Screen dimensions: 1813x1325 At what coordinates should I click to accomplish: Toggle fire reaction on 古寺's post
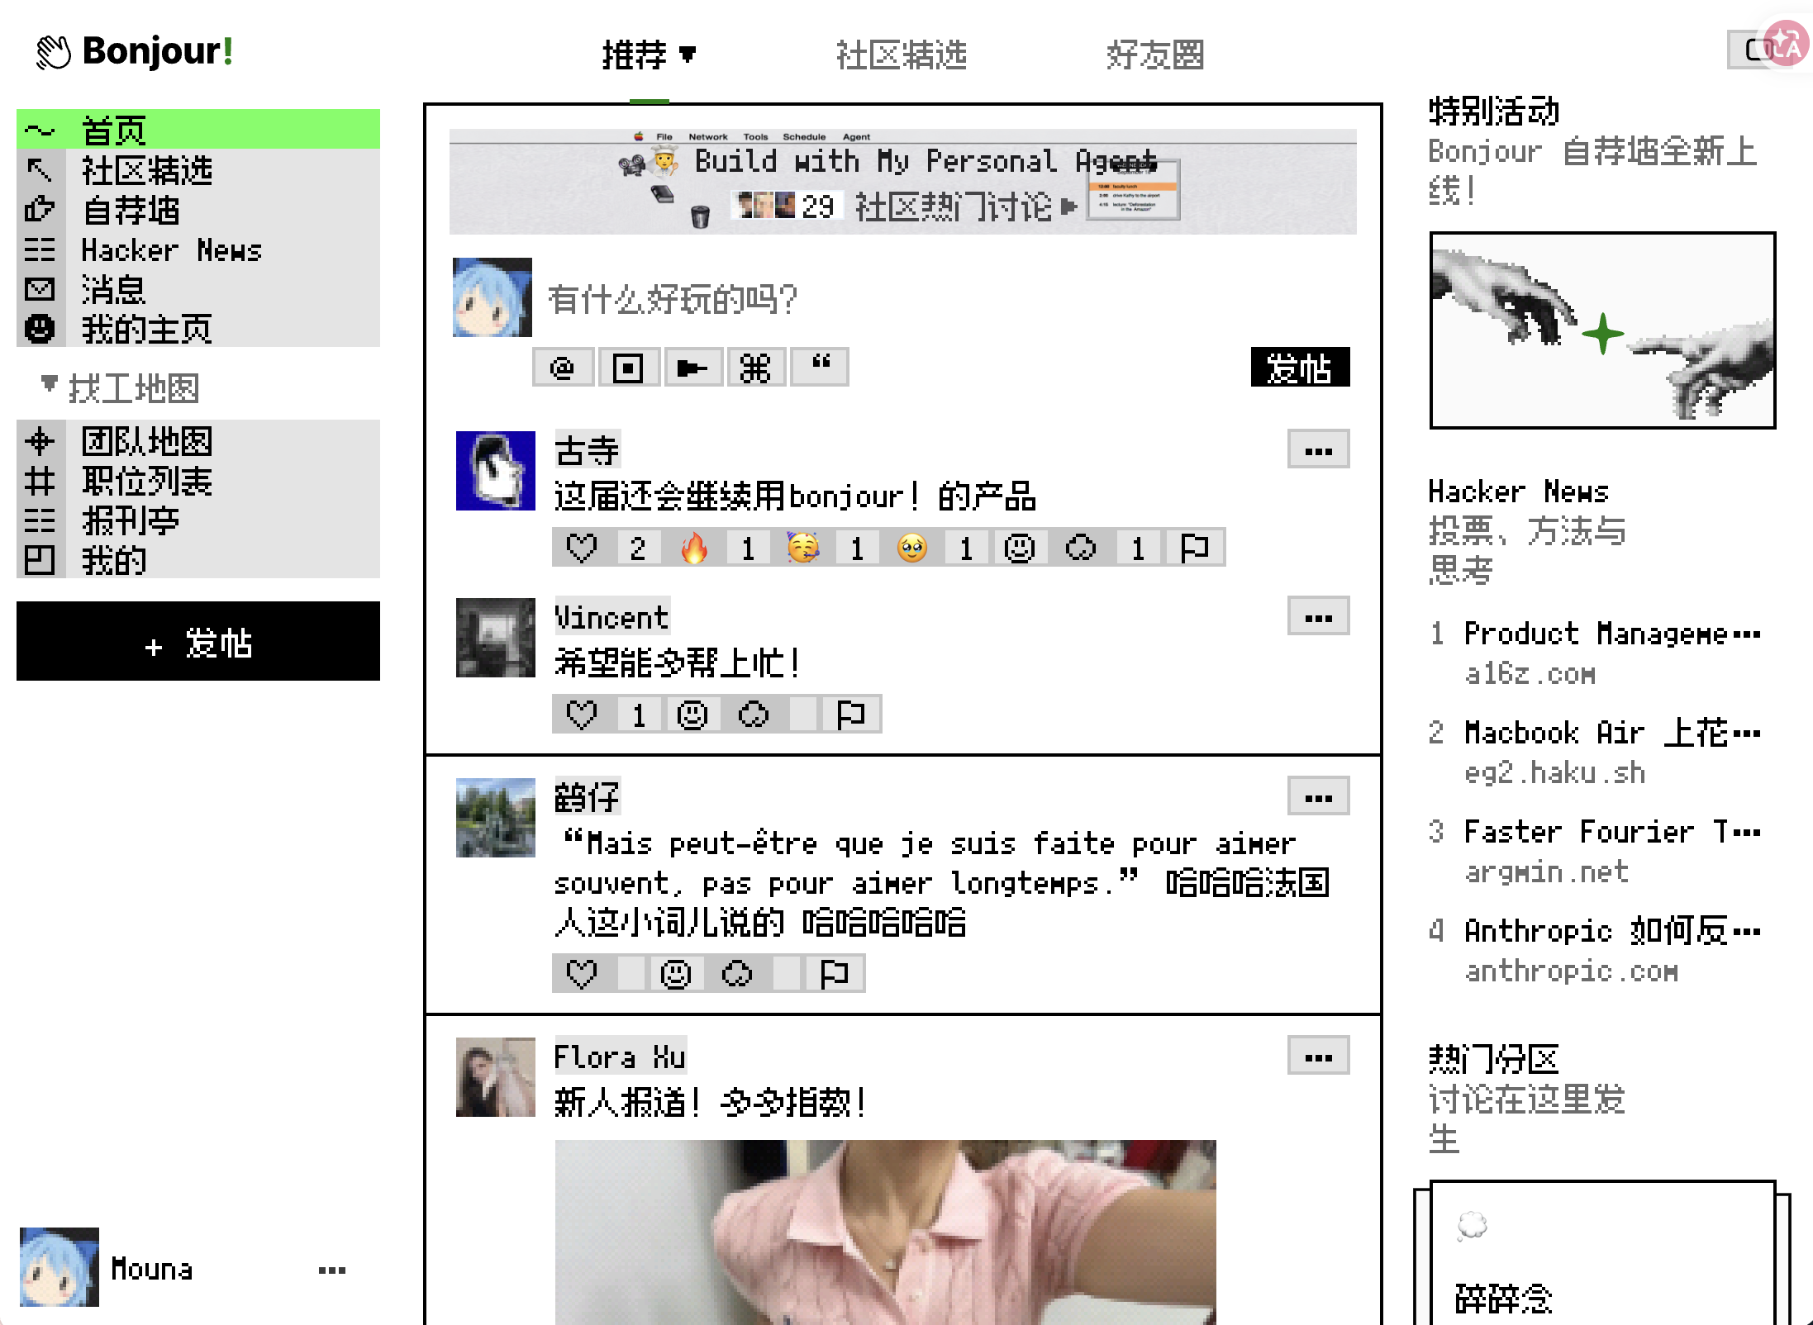coord(694,548)
